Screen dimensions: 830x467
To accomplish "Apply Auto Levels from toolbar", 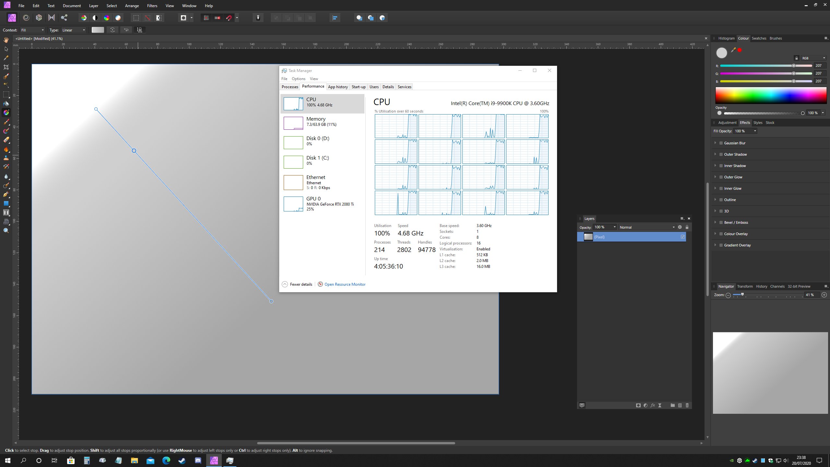I will pyautogui.click(x=84, y=18).
